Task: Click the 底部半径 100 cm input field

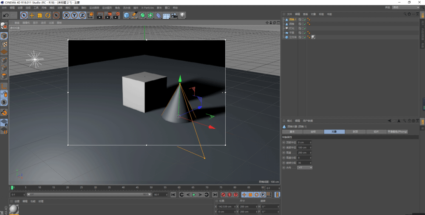Action: tap(303, 147)
